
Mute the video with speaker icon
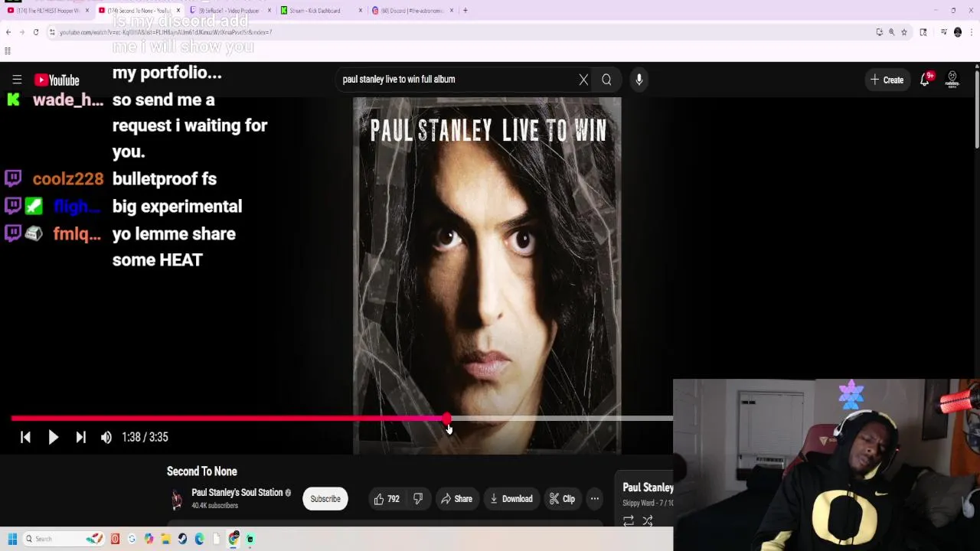click(106, 437)
